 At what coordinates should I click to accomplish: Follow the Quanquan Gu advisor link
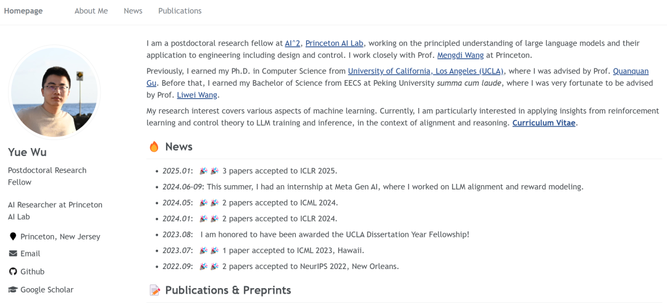[631, 72]
